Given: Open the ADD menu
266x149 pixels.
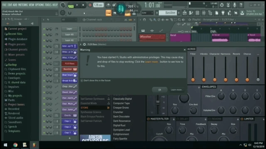Looking at the screenshot, I should [15, 5].
